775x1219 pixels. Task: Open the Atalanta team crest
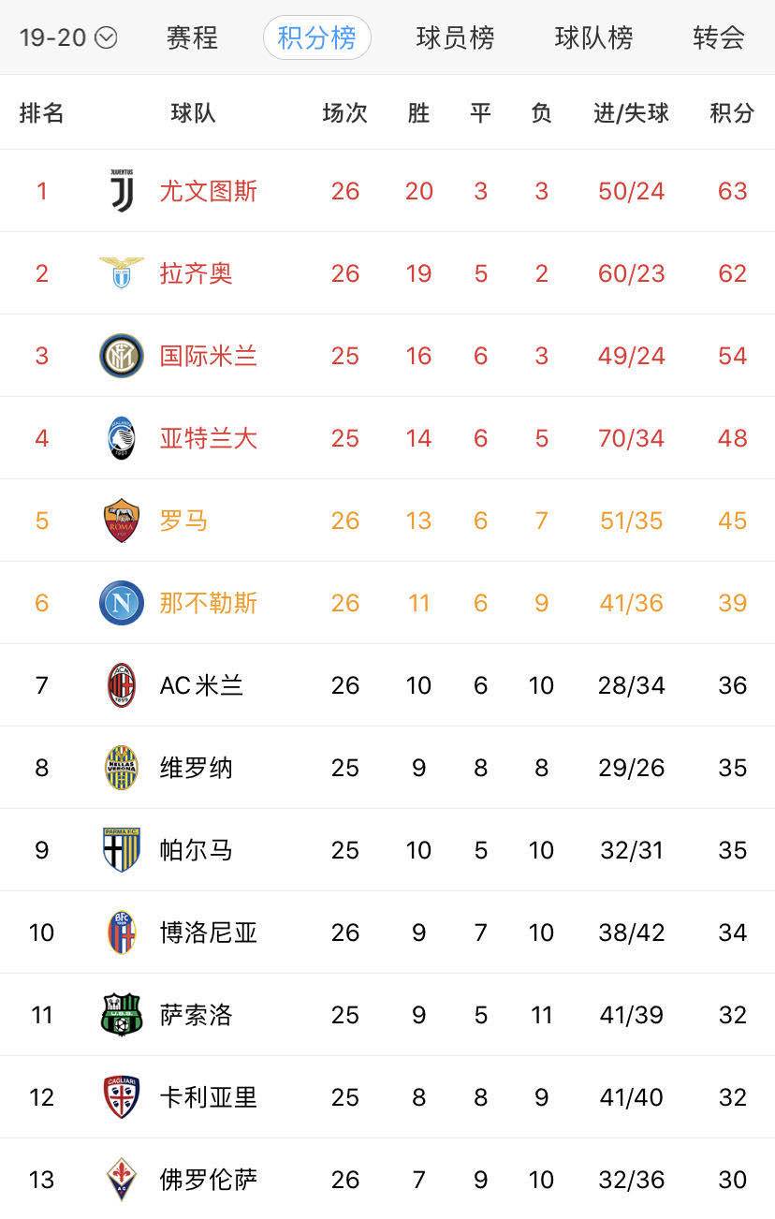[x=122, y=438]
